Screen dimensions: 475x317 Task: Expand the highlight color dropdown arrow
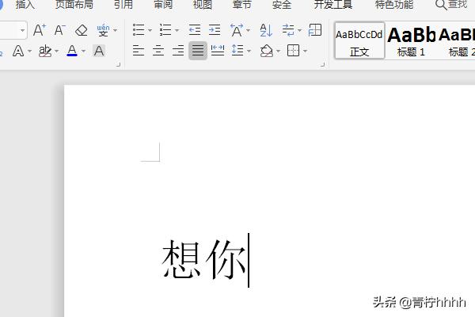pos(57,52)
